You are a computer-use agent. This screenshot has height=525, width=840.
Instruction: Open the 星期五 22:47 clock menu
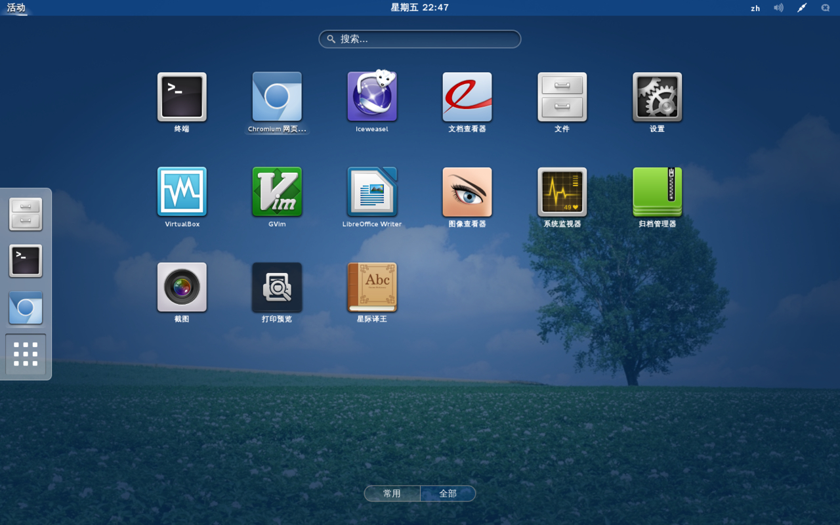(x=420, y=7)
